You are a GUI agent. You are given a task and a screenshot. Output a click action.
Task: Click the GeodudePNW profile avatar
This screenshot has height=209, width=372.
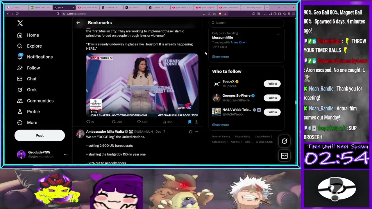21,154
